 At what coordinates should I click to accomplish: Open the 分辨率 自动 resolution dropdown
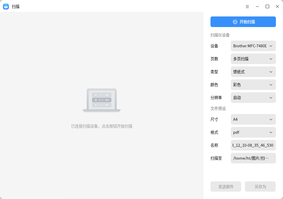(x=253, y=98)
